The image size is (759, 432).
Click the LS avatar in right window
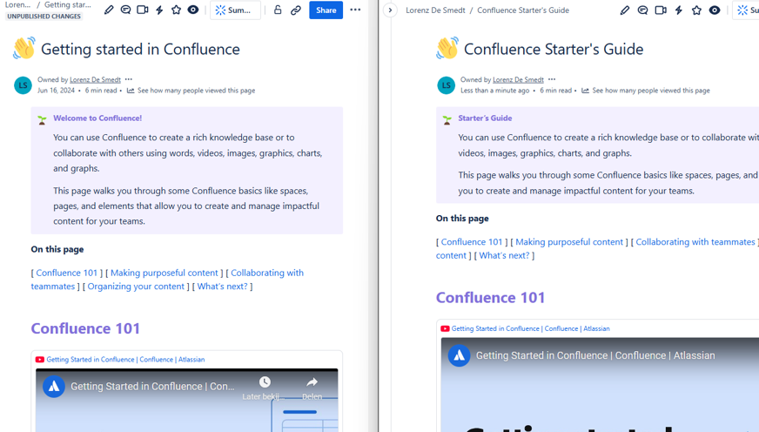point(446,85)
